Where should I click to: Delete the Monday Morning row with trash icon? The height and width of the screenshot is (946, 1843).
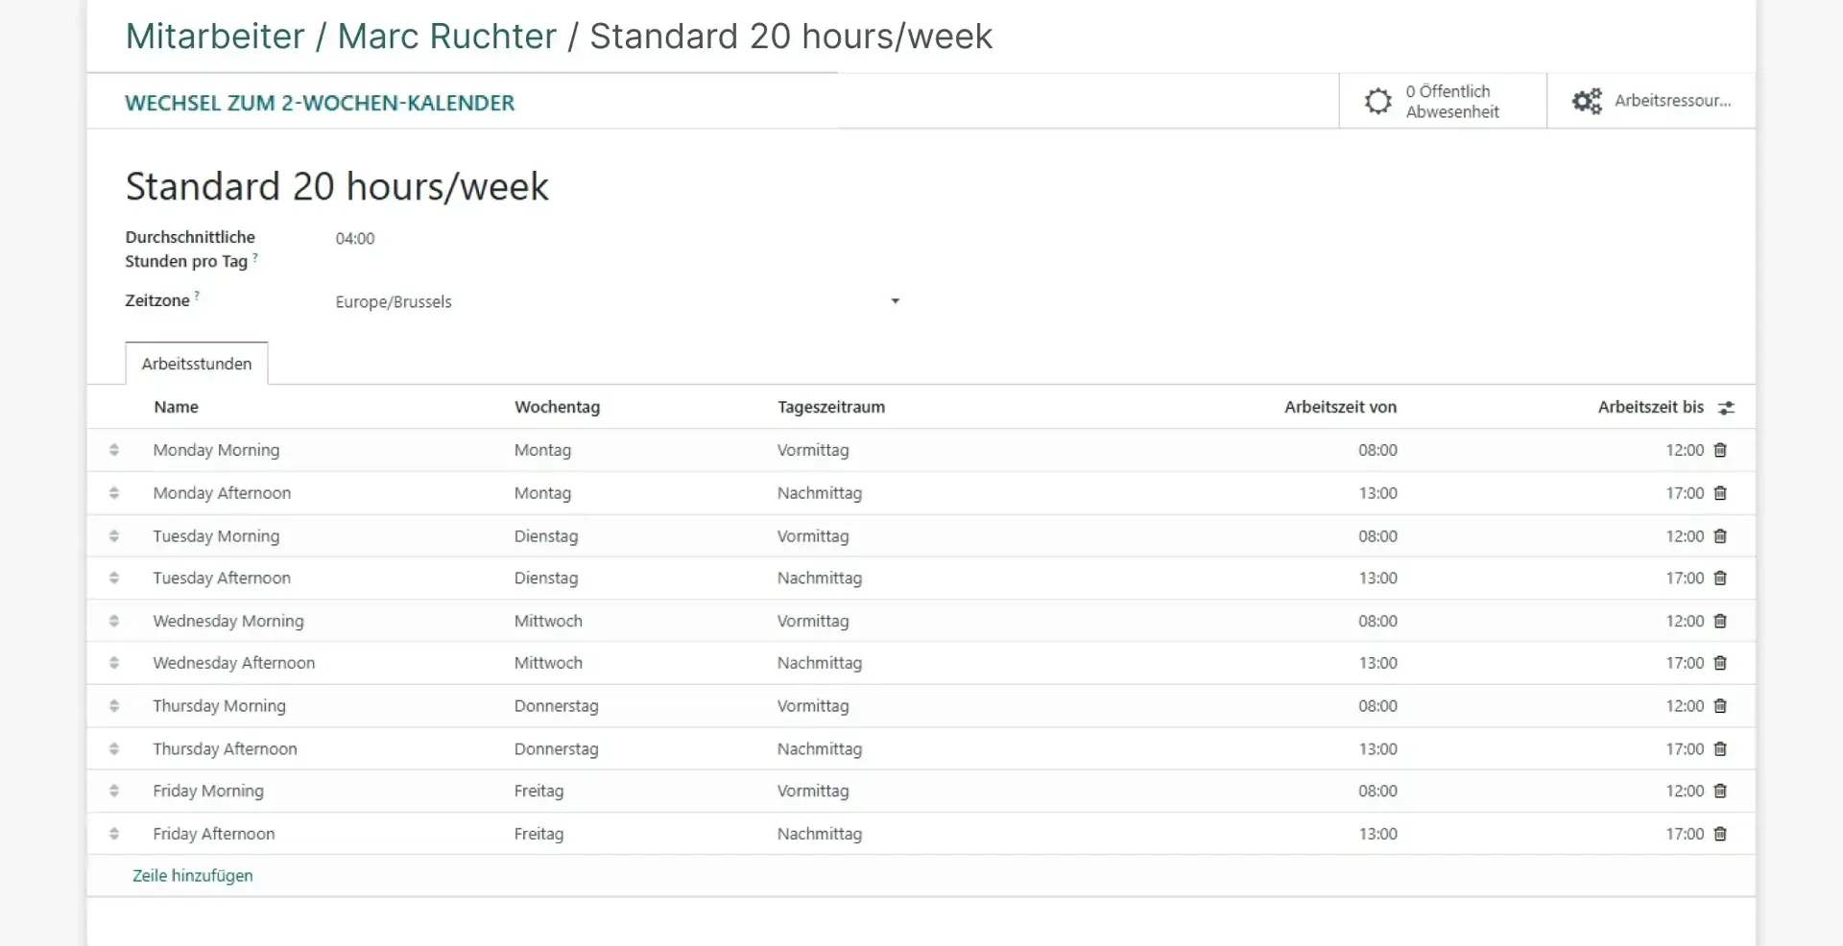click(1720, 450)
